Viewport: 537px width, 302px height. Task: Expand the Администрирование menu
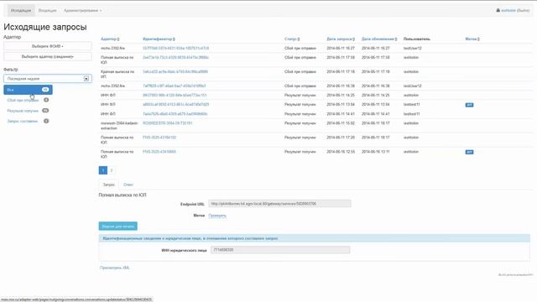82,11
